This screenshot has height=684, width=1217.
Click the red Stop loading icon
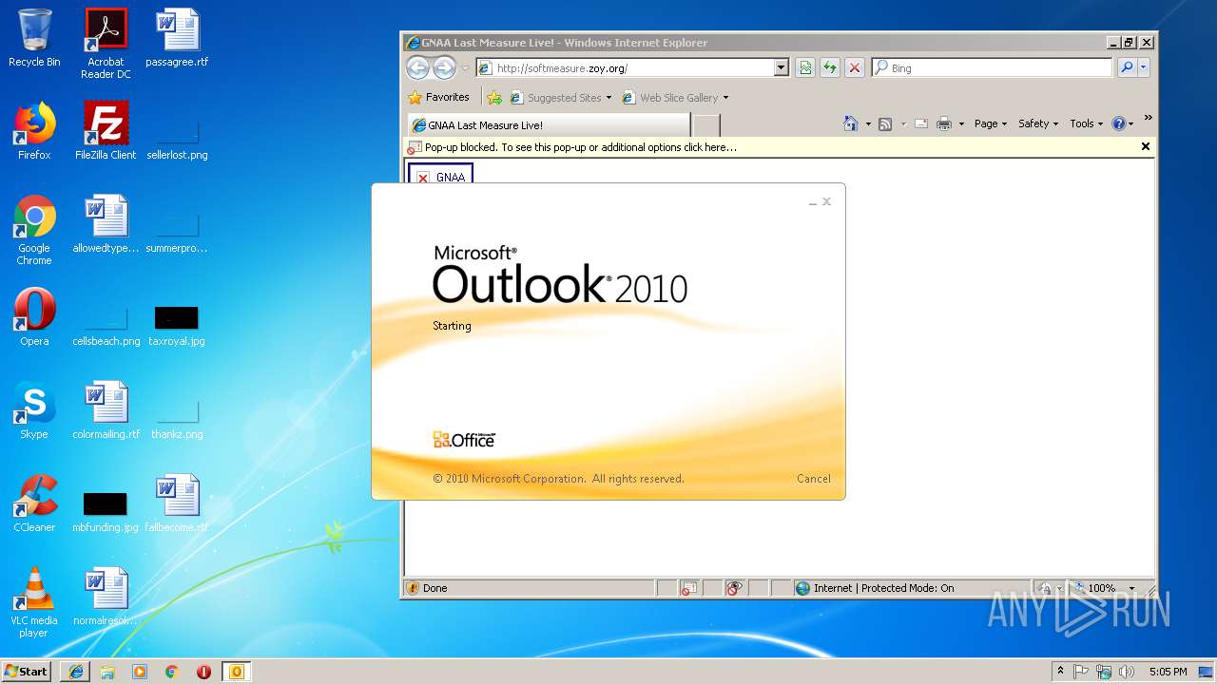855,67
